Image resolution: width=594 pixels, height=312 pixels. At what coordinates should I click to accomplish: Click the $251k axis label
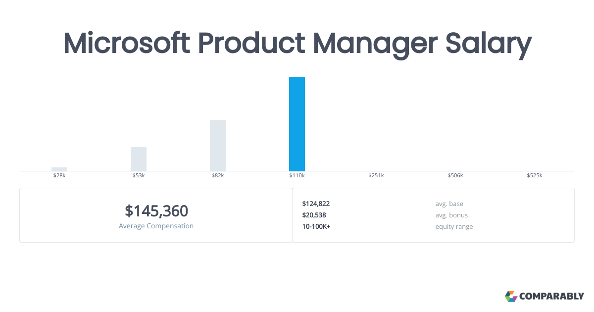tap(376, 176)
